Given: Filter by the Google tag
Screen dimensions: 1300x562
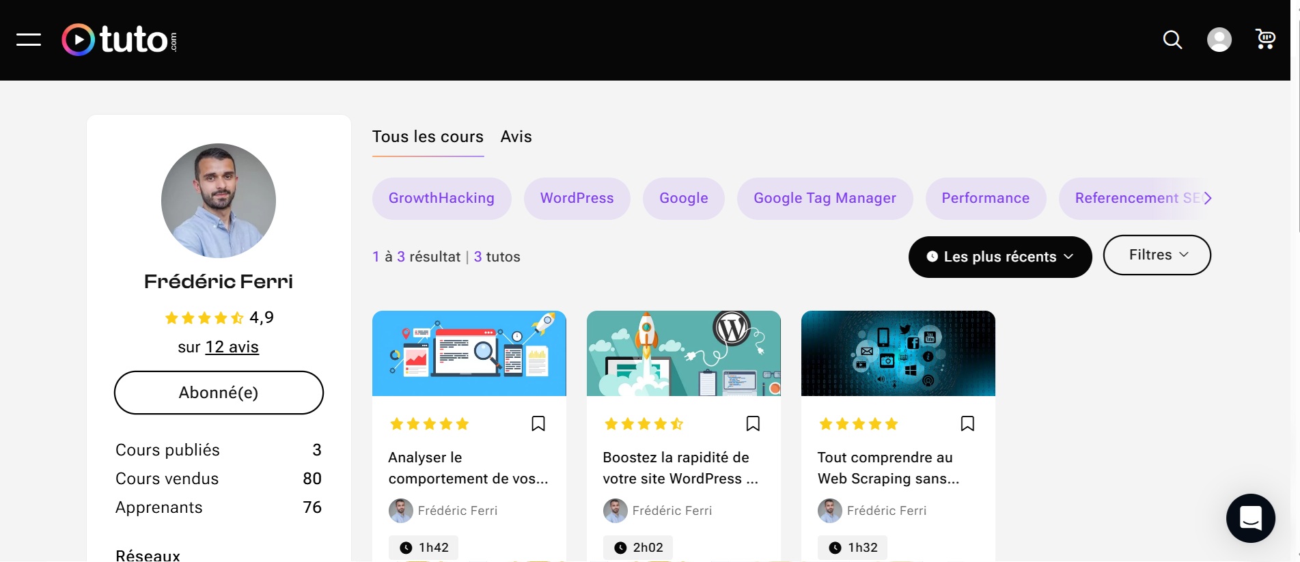Looking at the screenshot, I should click(683, 199).
